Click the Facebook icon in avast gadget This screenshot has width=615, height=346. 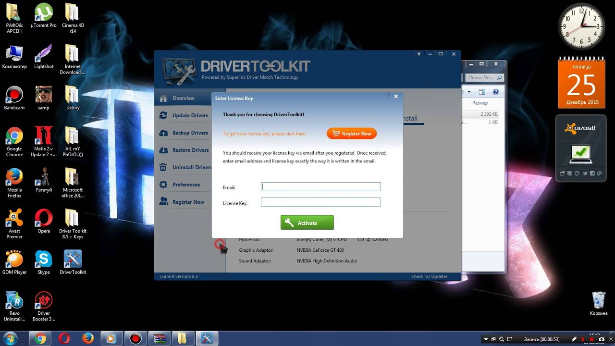(x=592, y=173)
